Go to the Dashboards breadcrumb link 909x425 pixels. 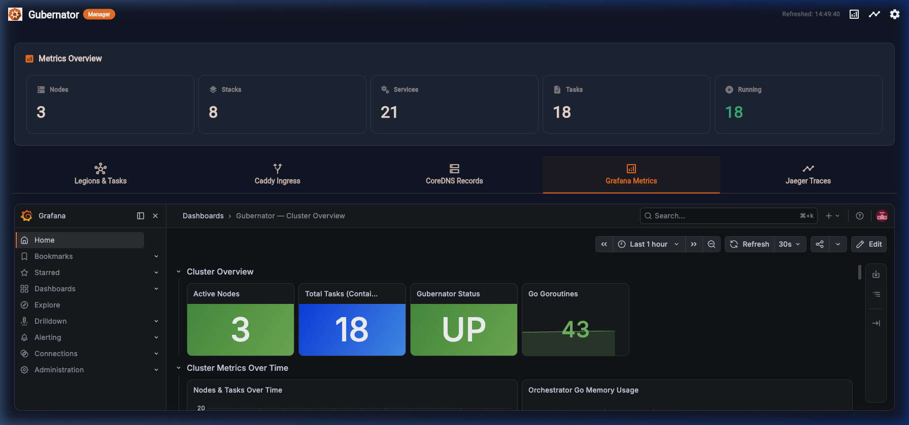[x=203, y=216]
